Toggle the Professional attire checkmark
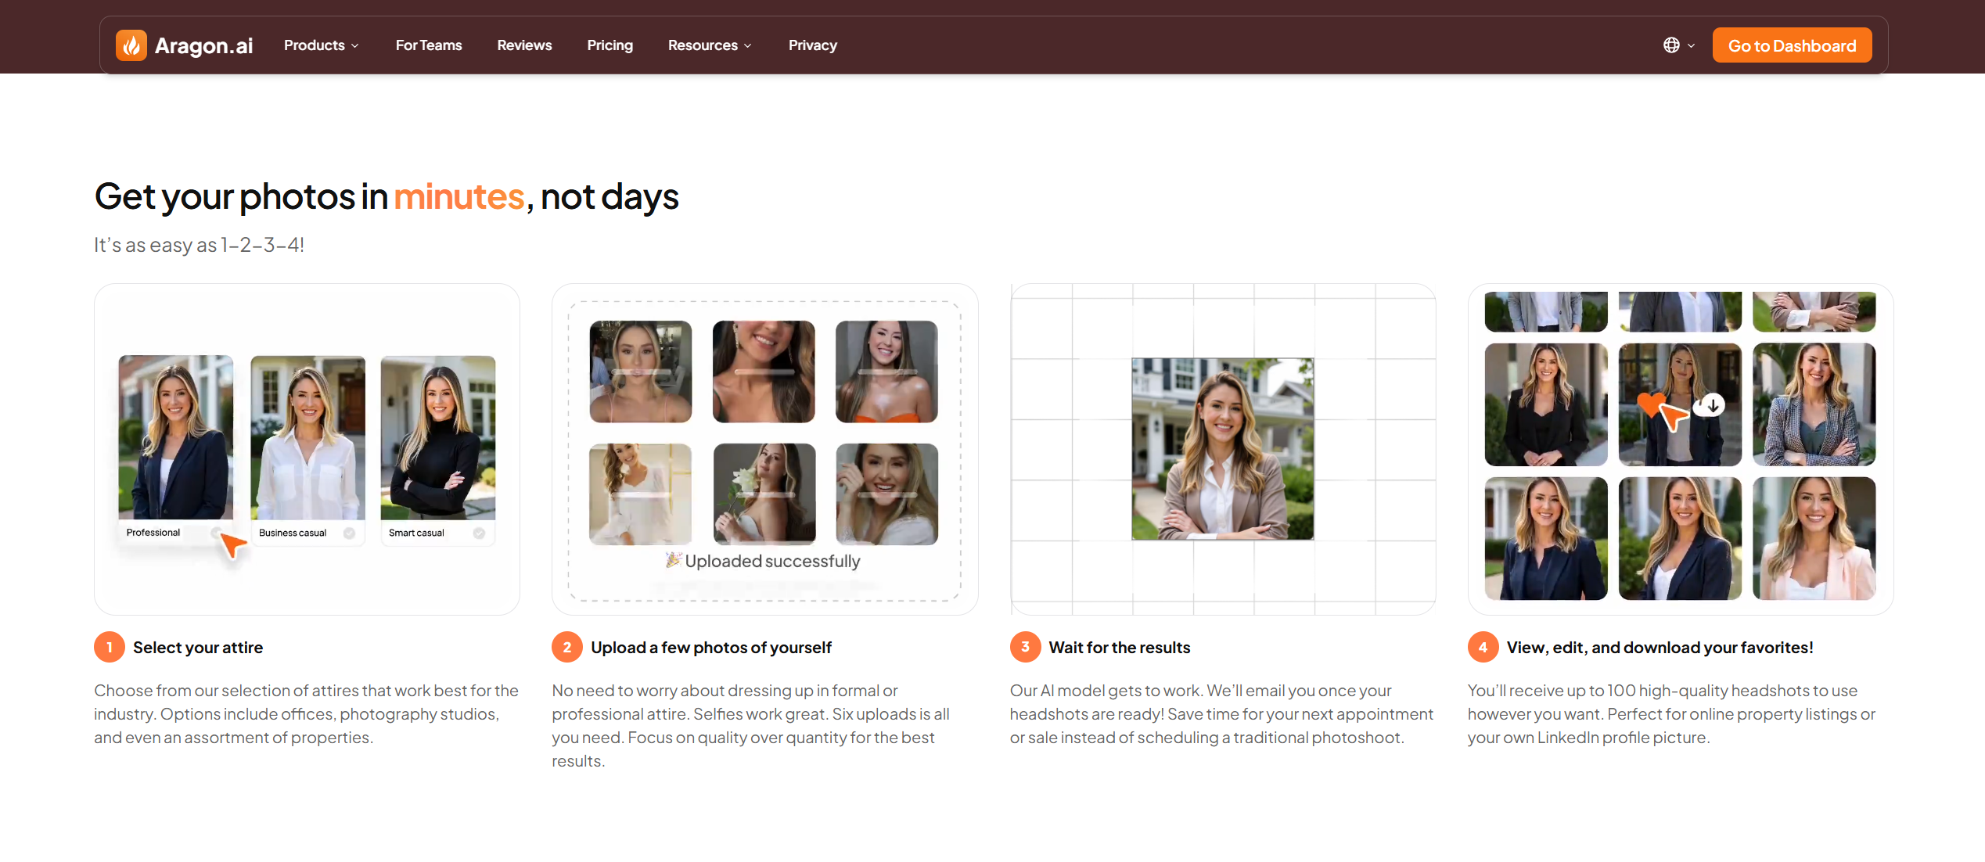1985x862 pixels. [x=217, y=533]
